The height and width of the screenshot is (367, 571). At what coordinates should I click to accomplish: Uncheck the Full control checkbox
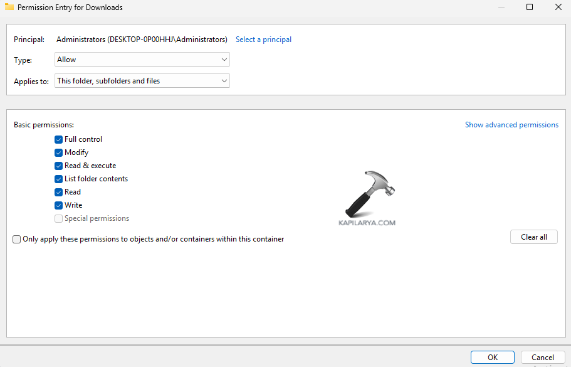tap(59, 139)
